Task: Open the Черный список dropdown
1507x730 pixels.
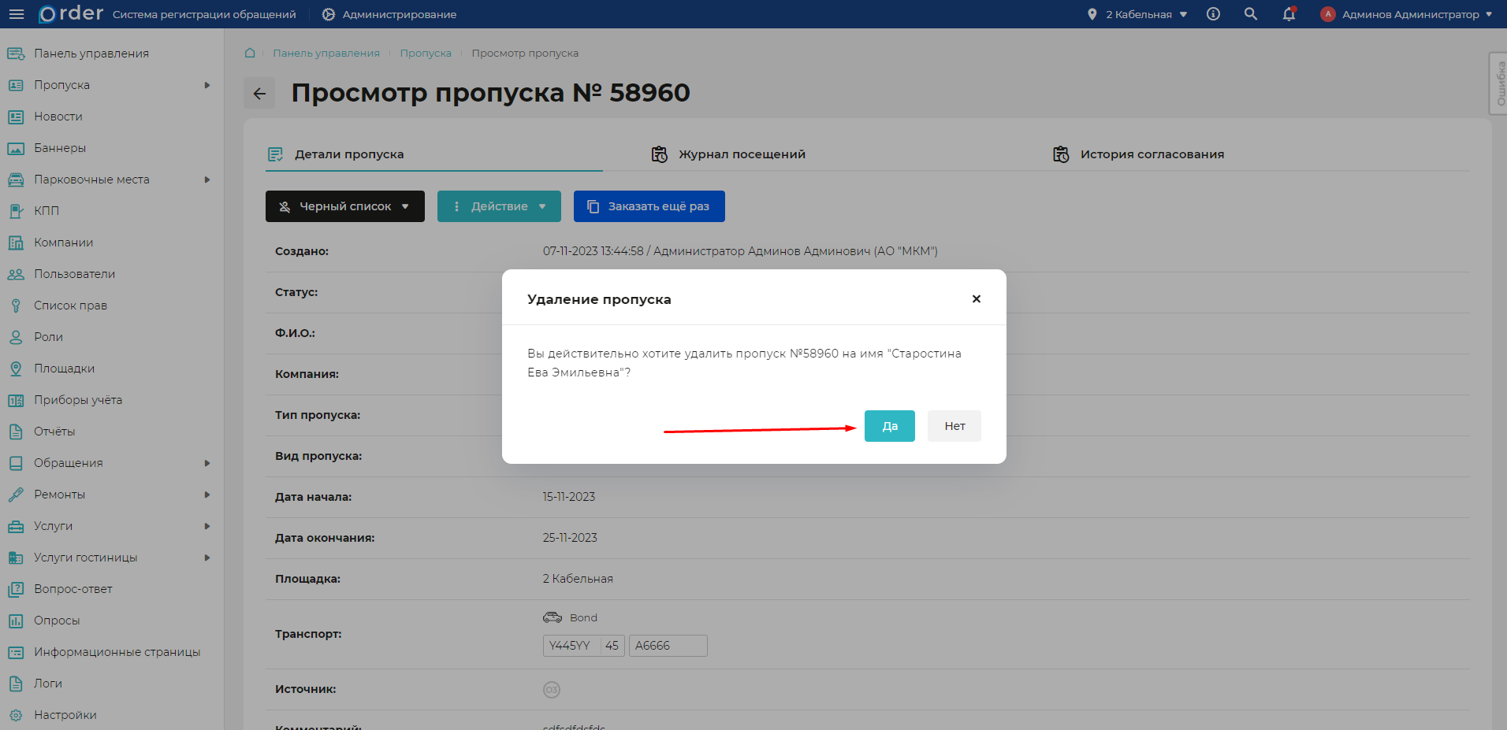Action: tap(344, 206)
